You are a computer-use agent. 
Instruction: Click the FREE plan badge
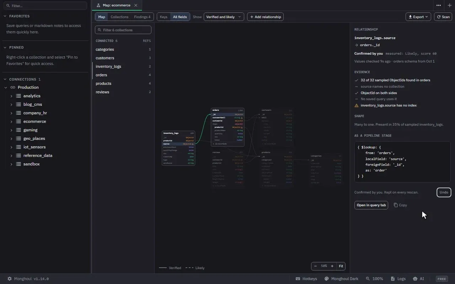point(442,279)
